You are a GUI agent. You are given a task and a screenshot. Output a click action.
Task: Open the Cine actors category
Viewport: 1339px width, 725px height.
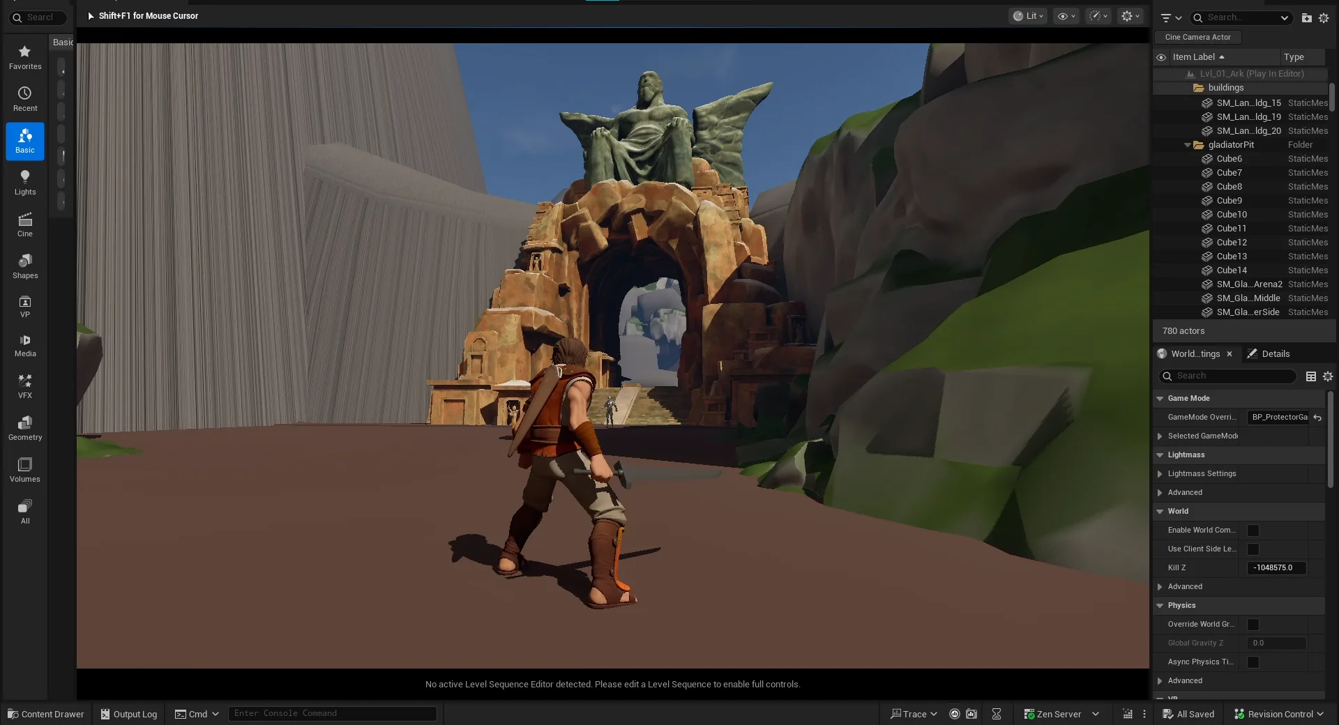pyautogui.click(x=25, y=225)
